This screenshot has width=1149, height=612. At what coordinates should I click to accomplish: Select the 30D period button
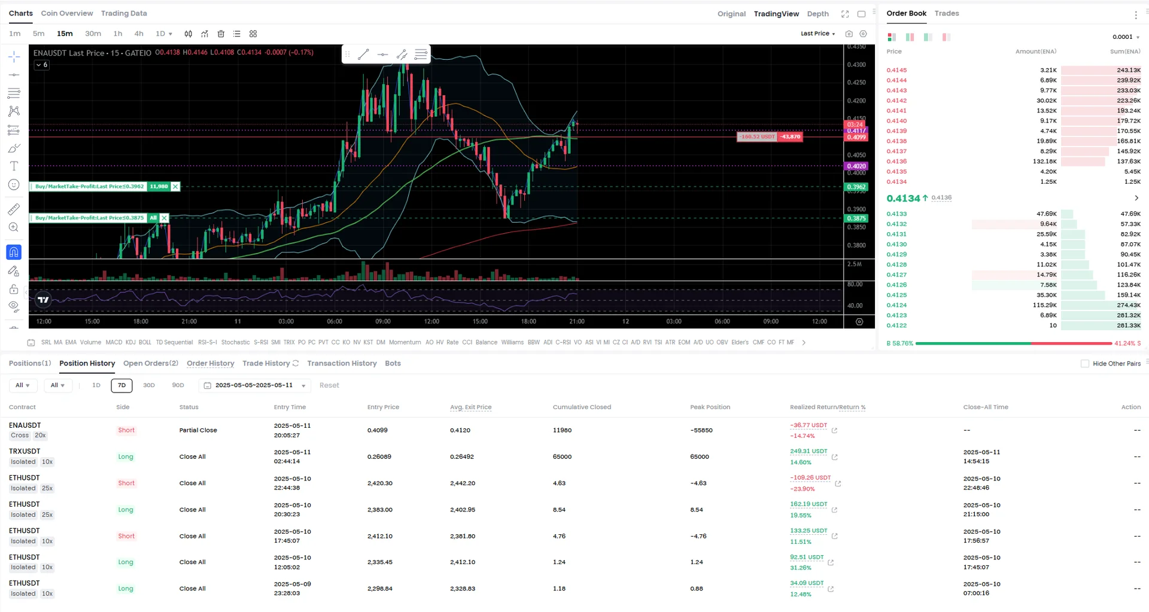(149, 385)
